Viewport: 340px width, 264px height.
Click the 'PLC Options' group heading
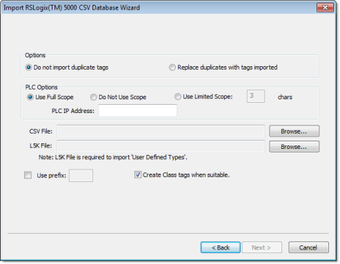pos(41,88)
